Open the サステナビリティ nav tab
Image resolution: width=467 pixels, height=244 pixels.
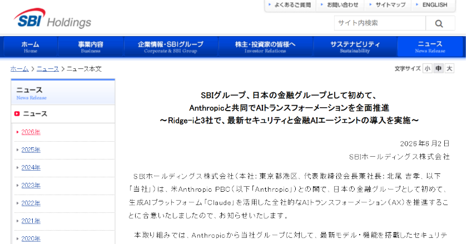click(355, 47)
